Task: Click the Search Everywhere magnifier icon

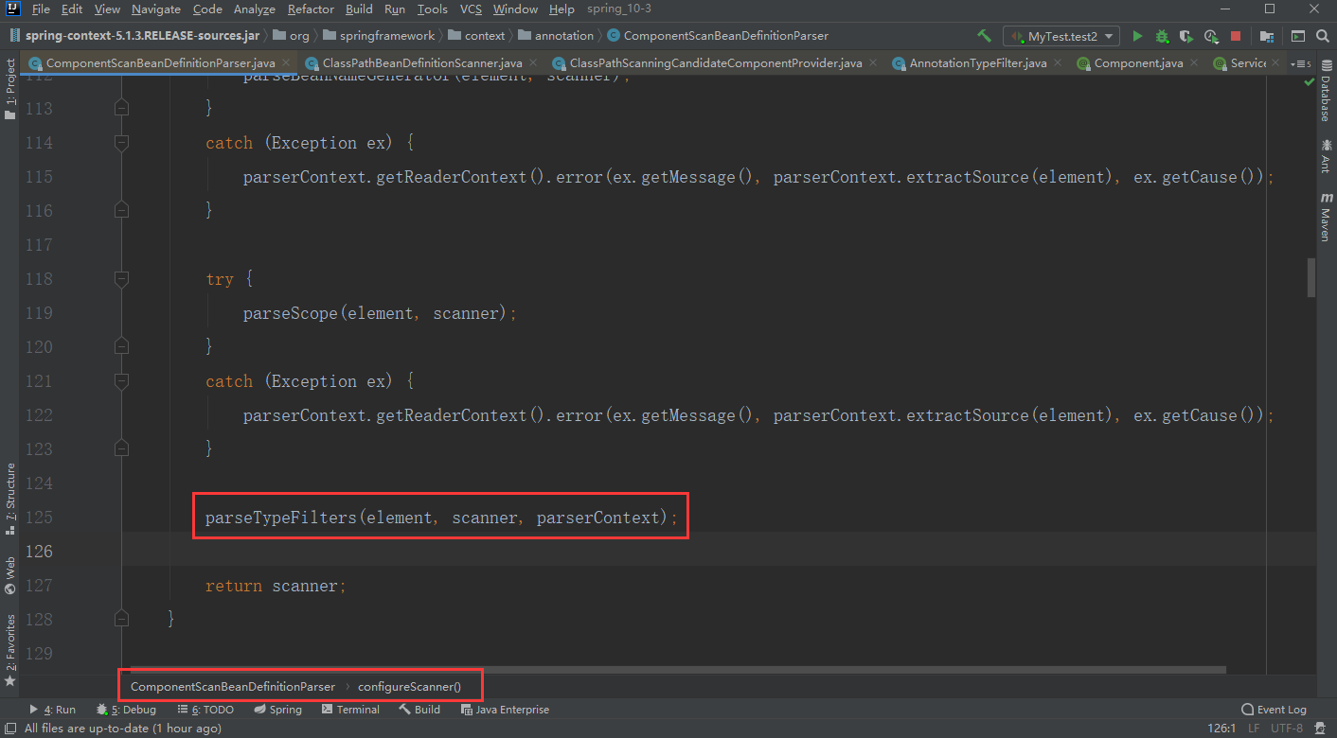Action: click(x=1322, y=36)
